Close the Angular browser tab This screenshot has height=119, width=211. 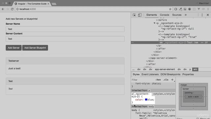(48, 4)
